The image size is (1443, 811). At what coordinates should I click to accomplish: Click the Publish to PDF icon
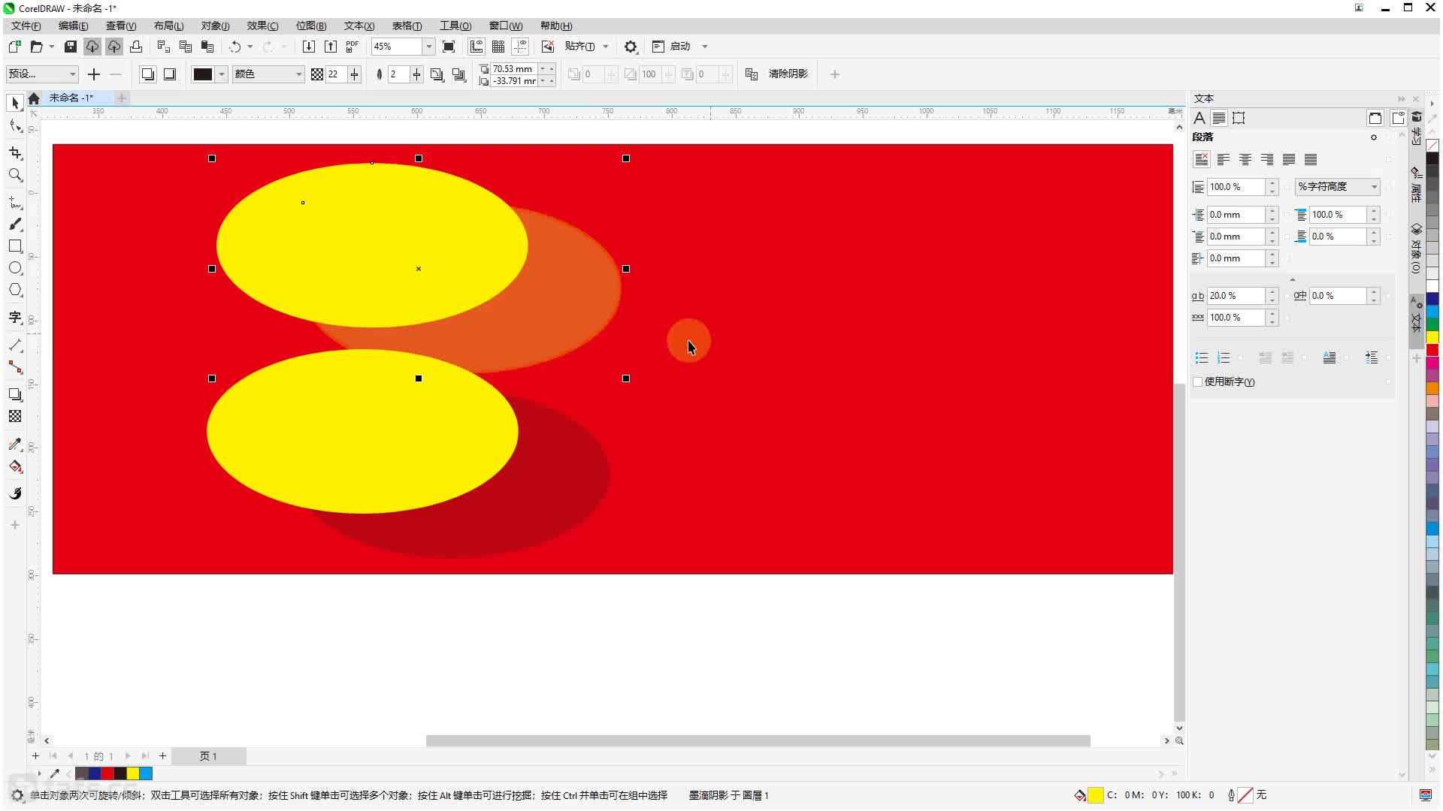pyautogui.click(x=352, y=47)
